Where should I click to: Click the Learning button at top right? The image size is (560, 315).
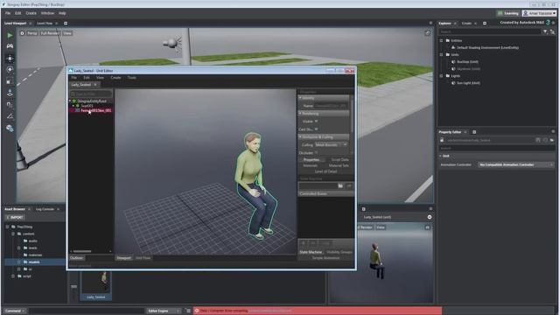[507, 13]
